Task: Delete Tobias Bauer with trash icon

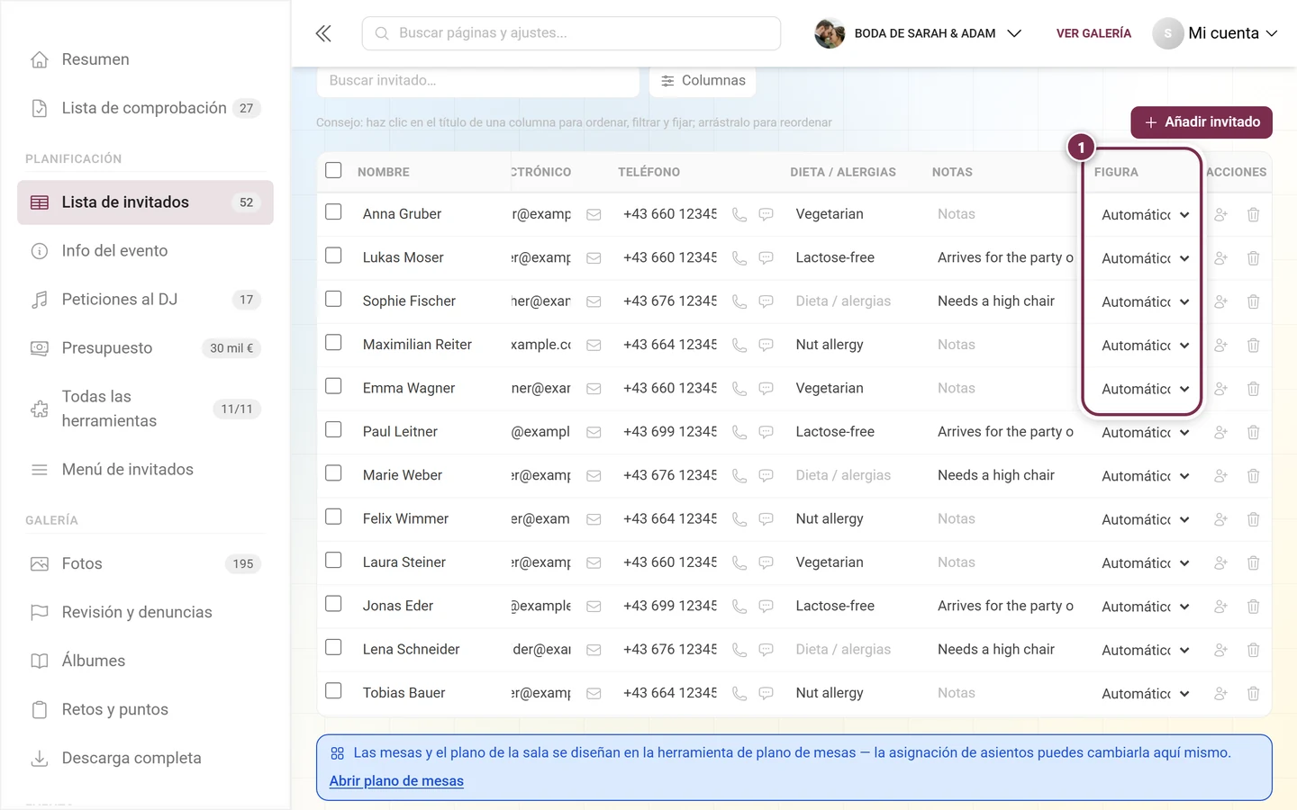Action: (1253, 694)
